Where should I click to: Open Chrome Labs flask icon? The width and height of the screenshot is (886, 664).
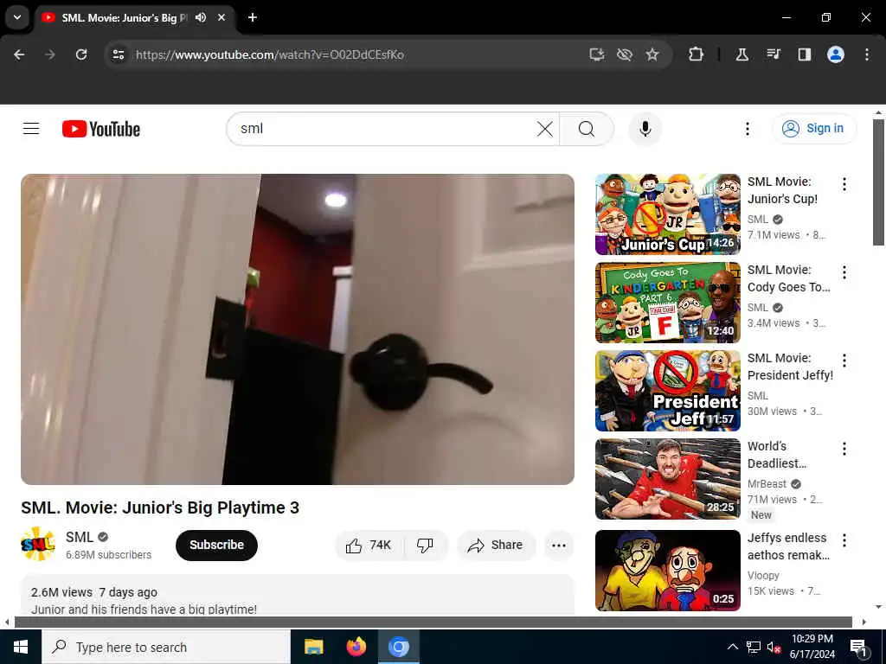(x=742, y=54)
